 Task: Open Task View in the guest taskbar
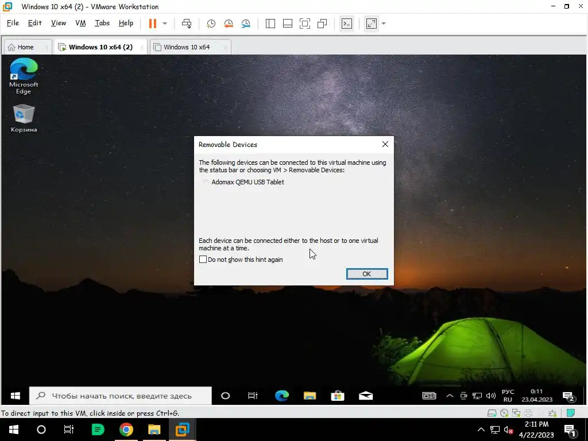tap(253, 396)
